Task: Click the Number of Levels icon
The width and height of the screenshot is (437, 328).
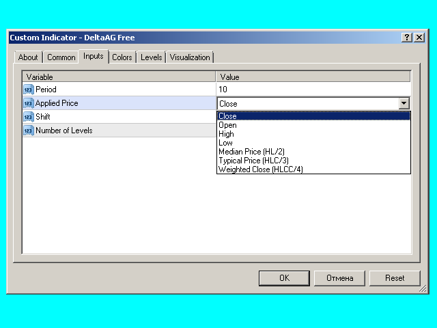Action: [28, 131]
